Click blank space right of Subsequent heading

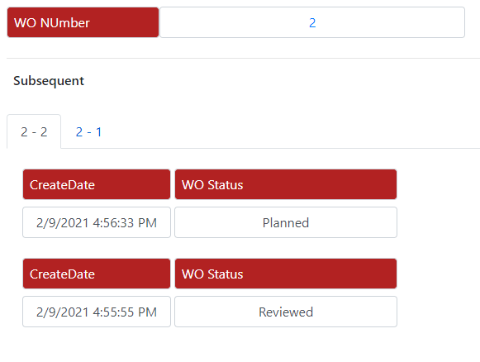(275, 81)
